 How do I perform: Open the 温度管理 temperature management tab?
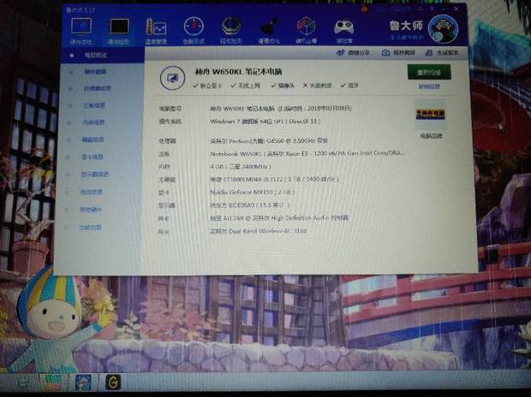[x=156, y=31]
